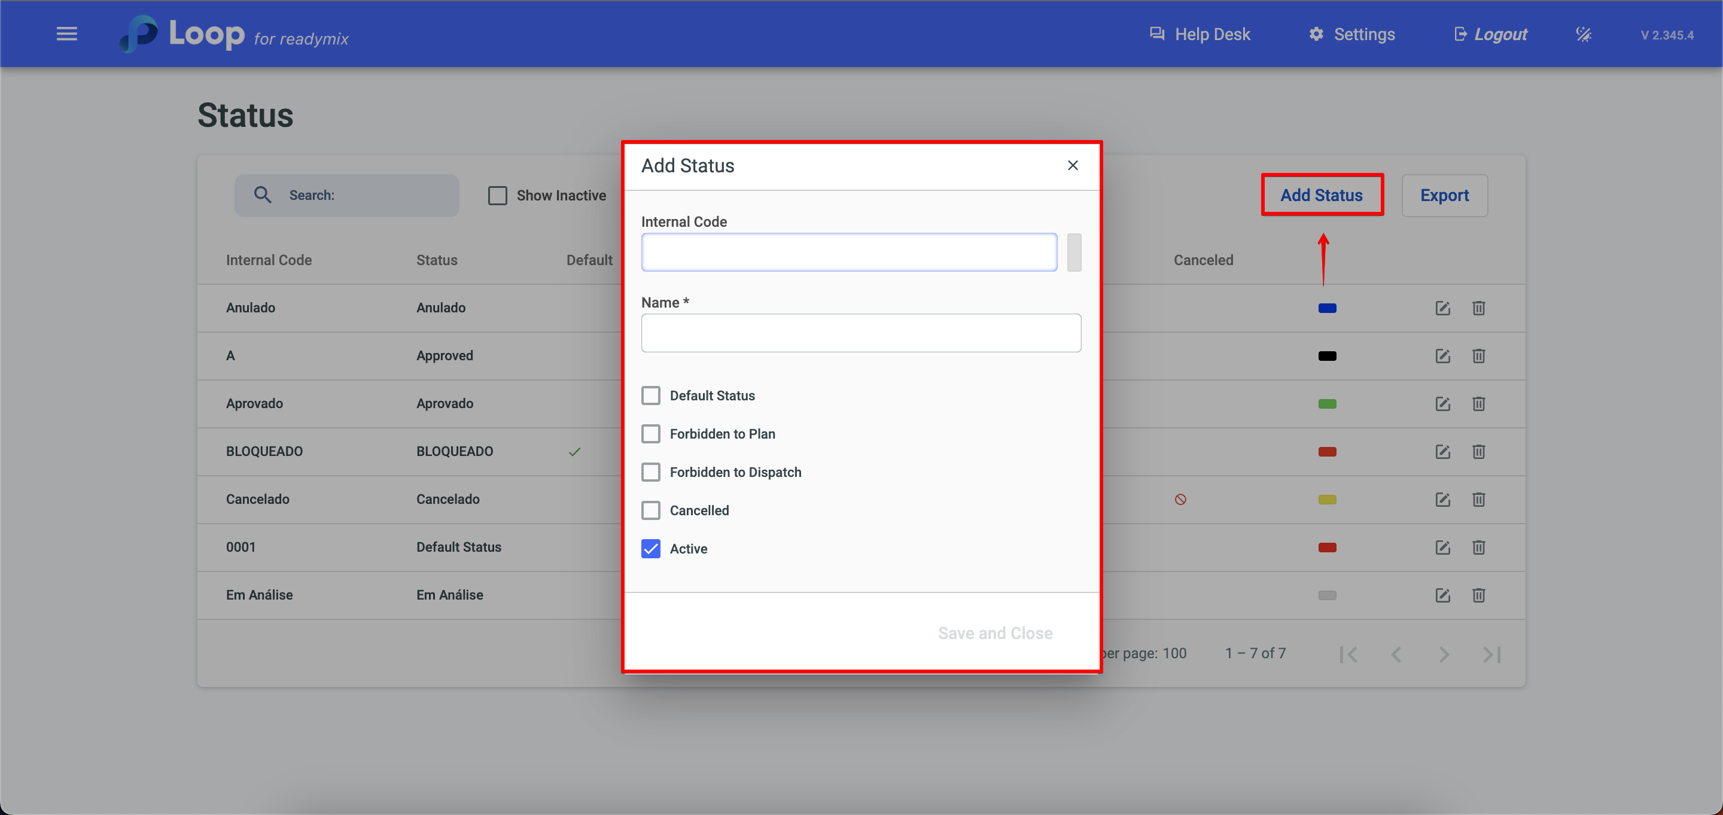The height and width of the screenshot is (815, 1723).
Task: Uncheck the Active checkbox
Action: [x=650, y=549]
